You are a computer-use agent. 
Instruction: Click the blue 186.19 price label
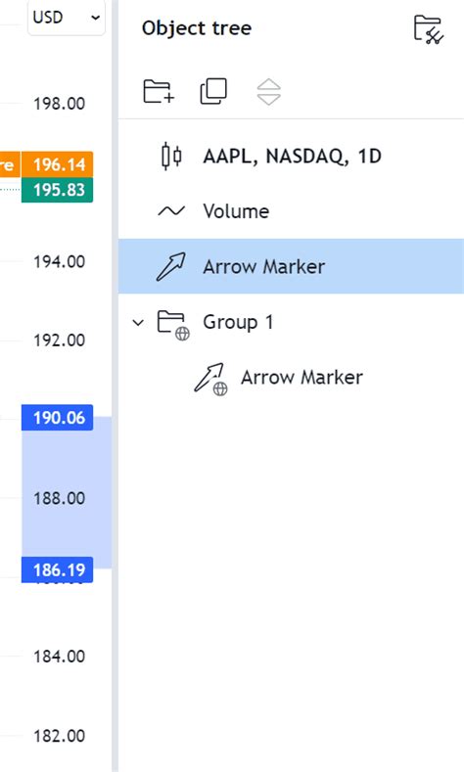57,570
